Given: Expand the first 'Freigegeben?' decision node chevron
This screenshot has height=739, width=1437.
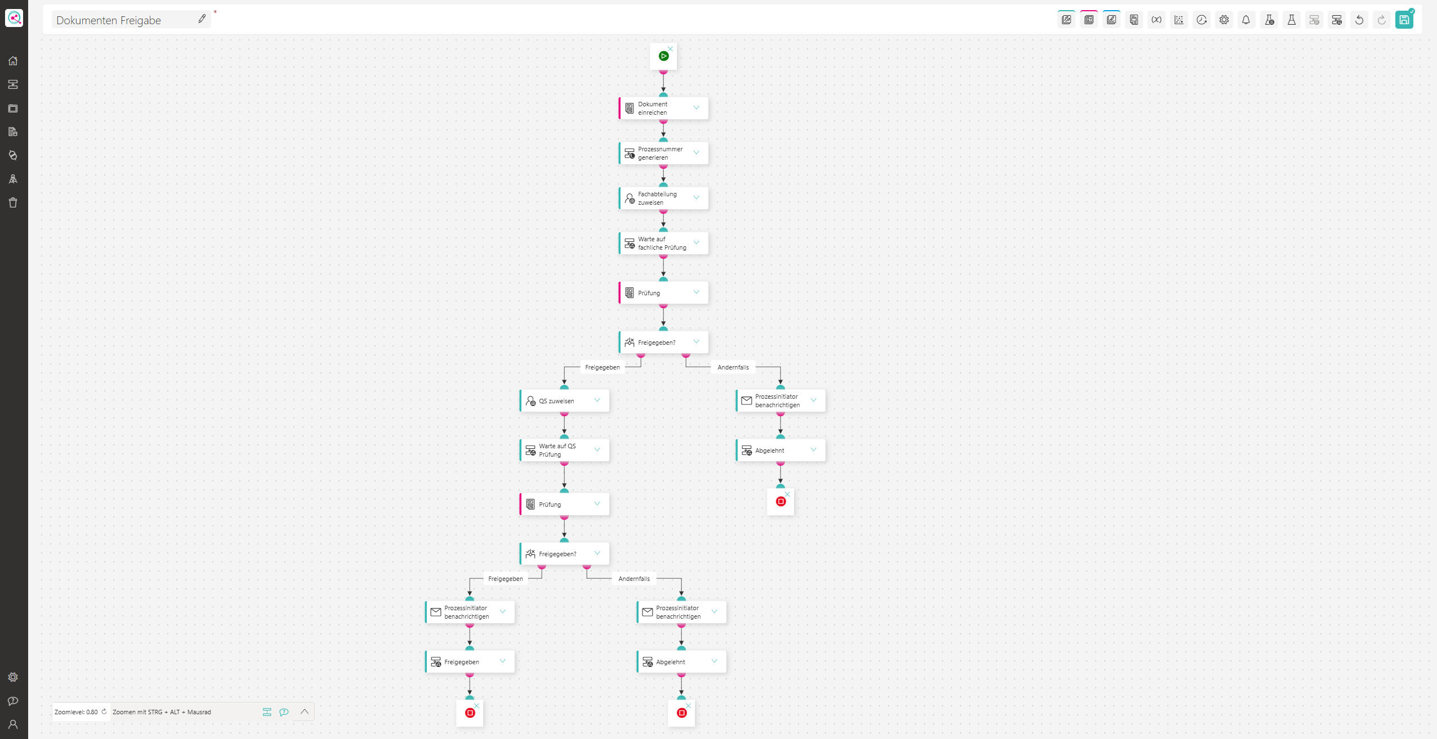Looking at the screenshot, I should pos(696,341).
